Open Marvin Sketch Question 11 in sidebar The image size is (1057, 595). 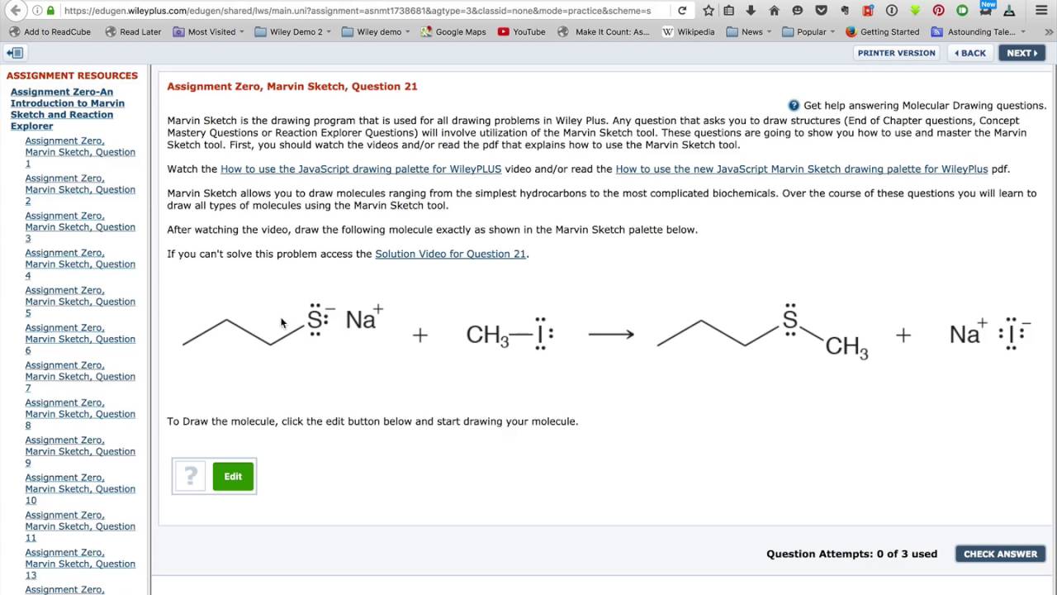pos(80,526)
